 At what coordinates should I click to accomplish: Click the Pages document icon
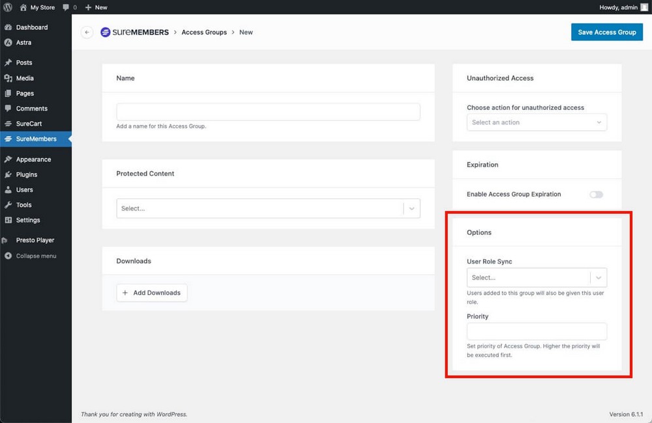8,94
